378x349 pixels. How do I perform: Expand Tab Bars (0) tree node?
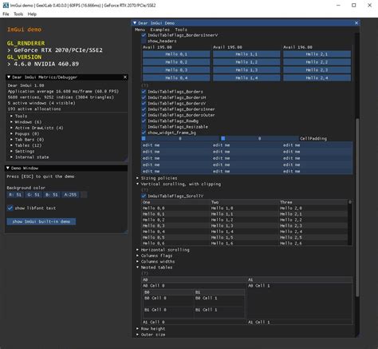coord(11,140)
